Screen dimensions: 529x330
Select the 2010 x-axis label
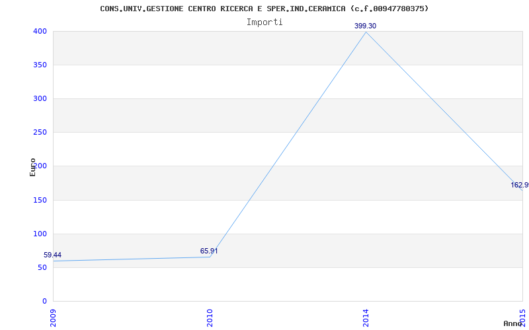pos(210,318)
